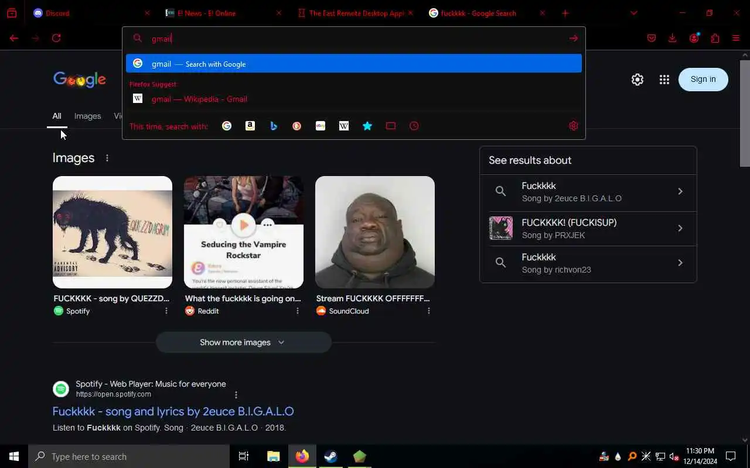Search this time with Amazon icon
This screenshot has height=468, width=750.
(250, 126)
